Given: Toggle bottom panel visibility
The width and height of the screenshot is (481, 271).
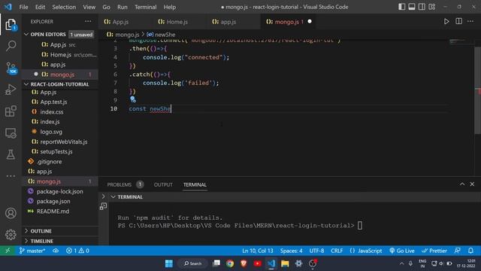Looking at the screenshot, I should coord(412,7).
